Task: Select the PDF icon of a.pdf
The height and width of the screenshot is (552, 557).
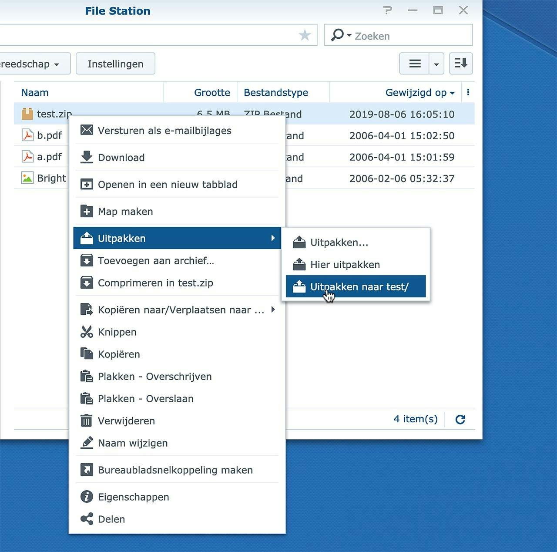Action: point(27,156)
